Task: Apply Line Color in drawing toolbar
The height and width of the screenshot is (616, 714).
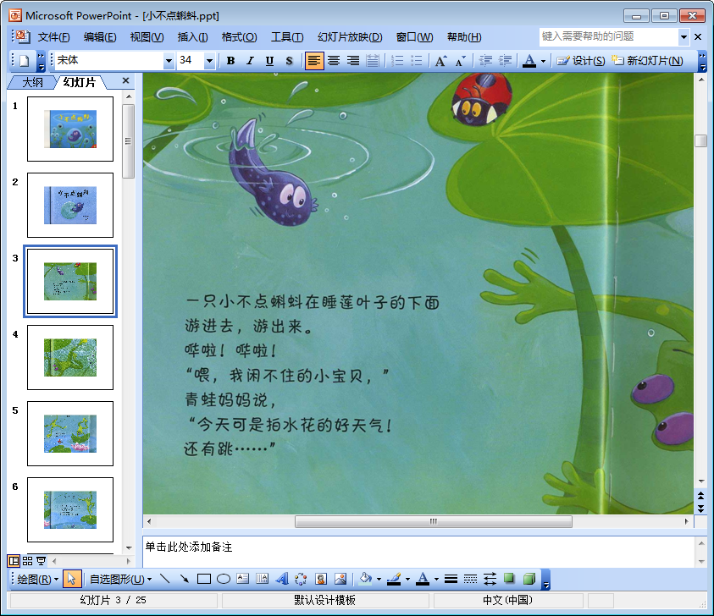Action: 394,579
